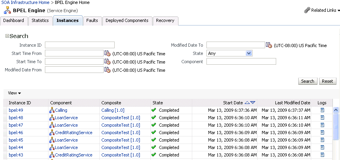Select the Instances tab
Viewport: 340px width, 160px height.
pyautogui.click(x=67, y=21)
